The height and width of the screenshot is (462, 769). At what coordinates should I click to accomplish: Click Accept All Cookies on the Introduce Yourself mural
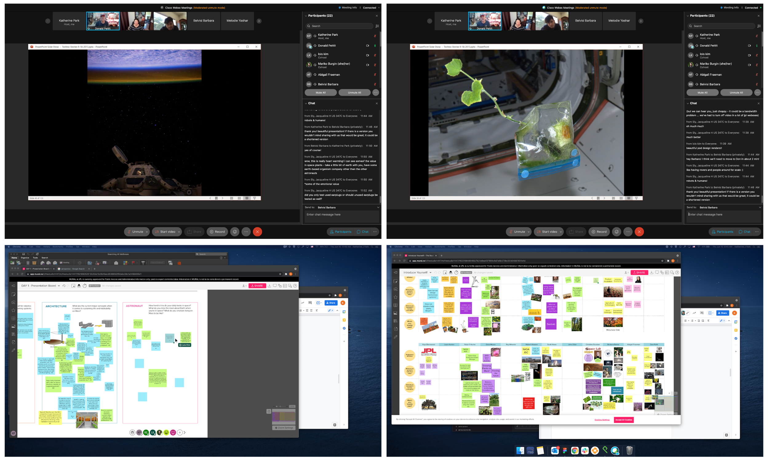(x=624, y=420)
